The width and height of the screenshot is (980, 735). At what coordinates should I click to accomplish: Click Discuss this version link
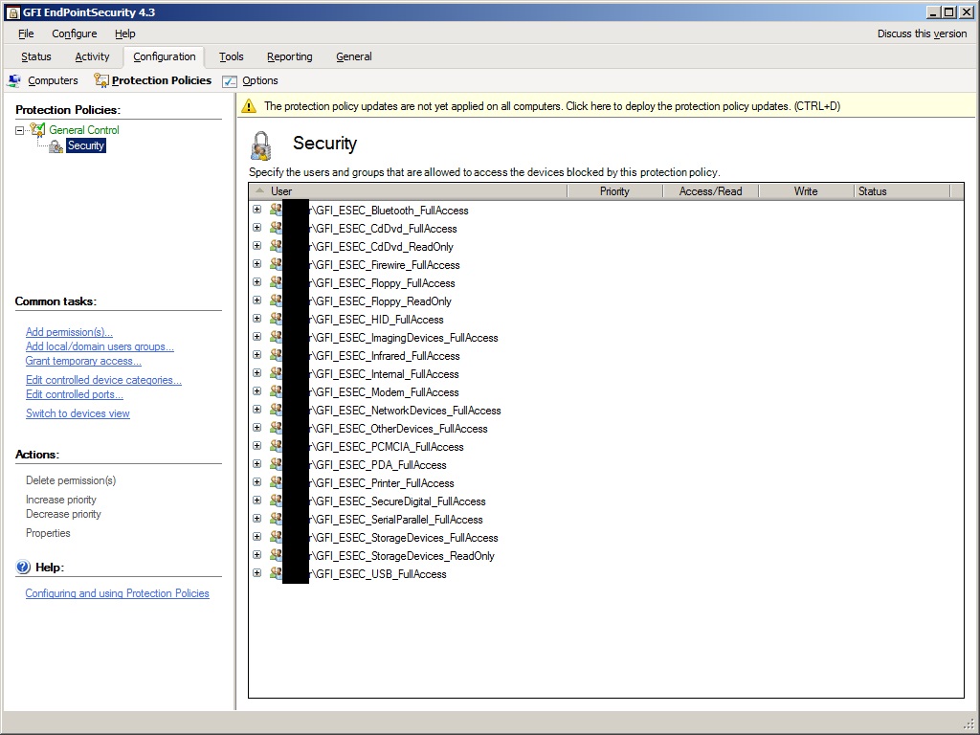point(922,33)
